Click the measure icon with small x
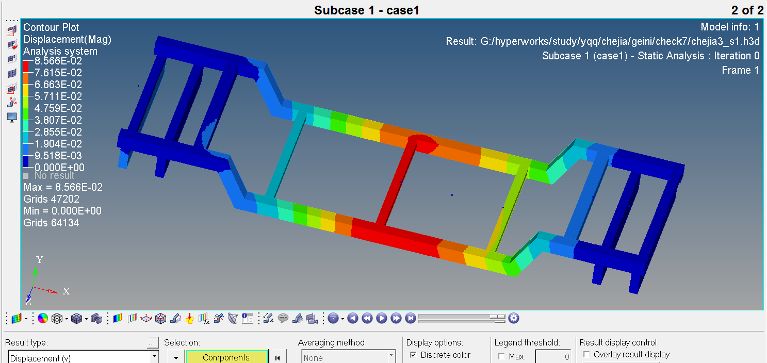Image resolution: width=767 pixels, height=363 pixels. coord(268,319)
